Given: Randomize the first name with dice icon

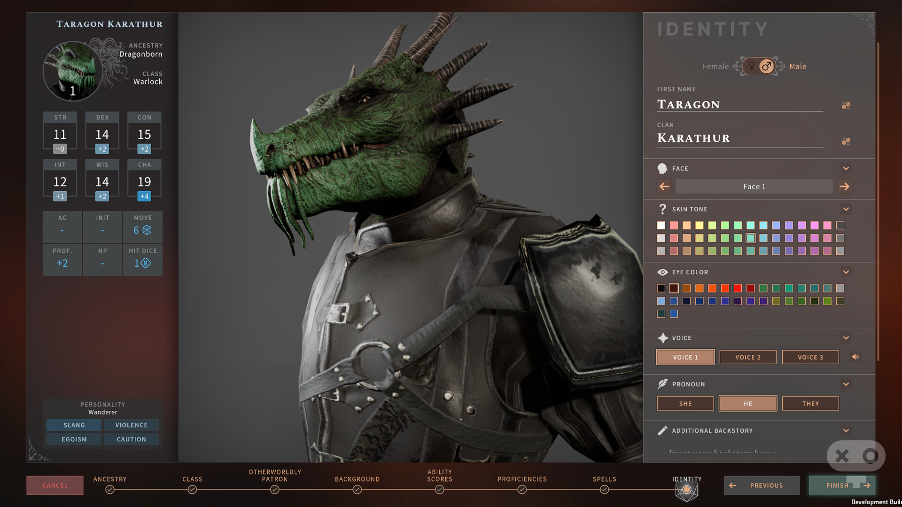Looking at the screenshot, I should click(846, 105).
